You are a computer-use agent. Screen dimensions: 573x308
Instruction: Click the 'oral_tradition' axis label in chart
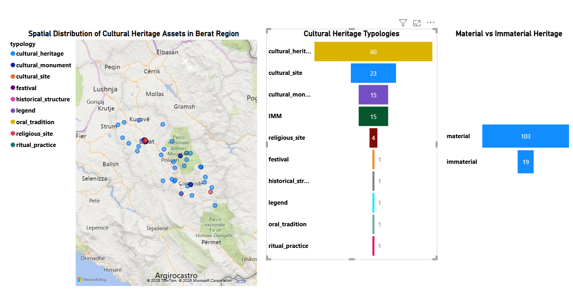tap(287, 225)
